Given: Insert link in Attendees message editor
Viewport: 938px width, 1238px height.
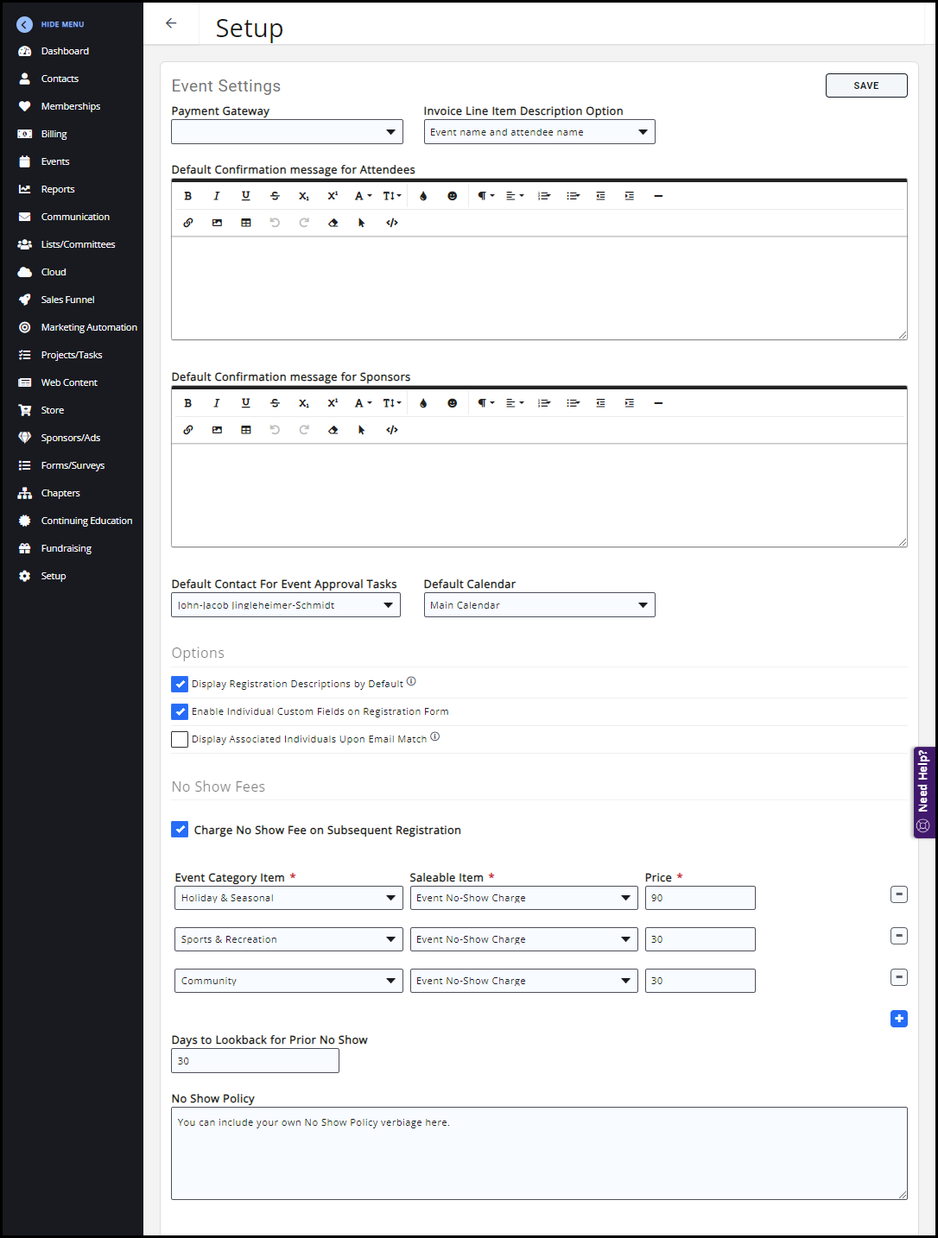Looking at the screenshot, I should click(x=187, y=223).
